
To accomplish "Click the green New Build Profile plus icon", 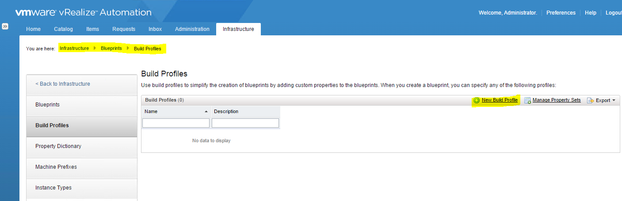I will click(477, 100).
